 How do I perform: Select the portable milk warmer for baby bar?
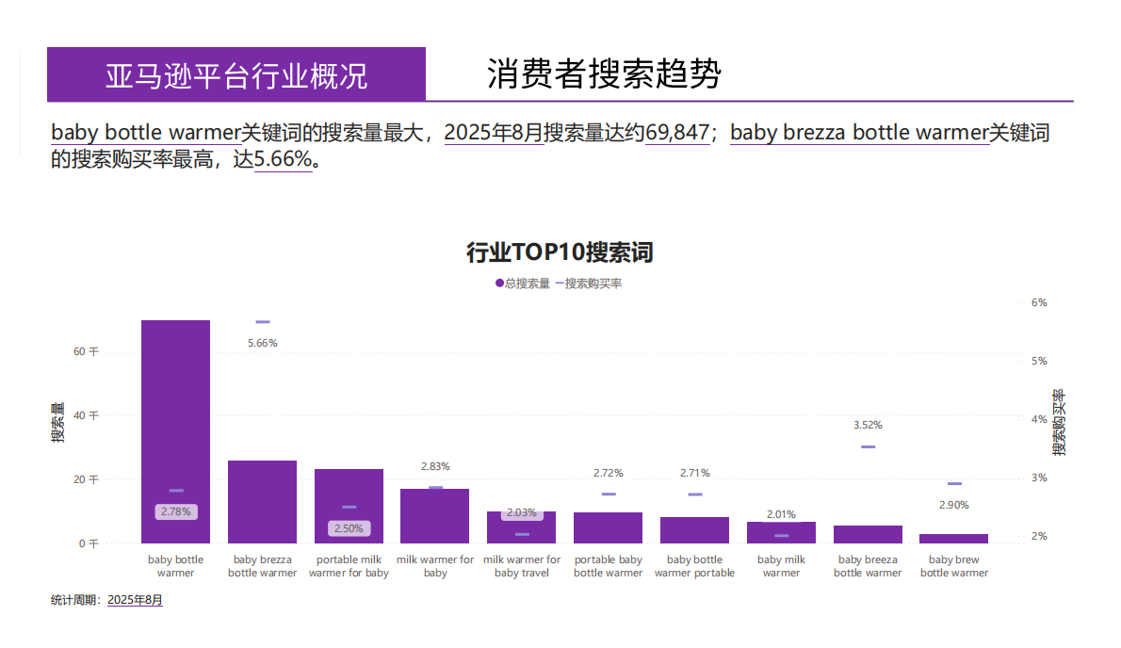[349, 504]
